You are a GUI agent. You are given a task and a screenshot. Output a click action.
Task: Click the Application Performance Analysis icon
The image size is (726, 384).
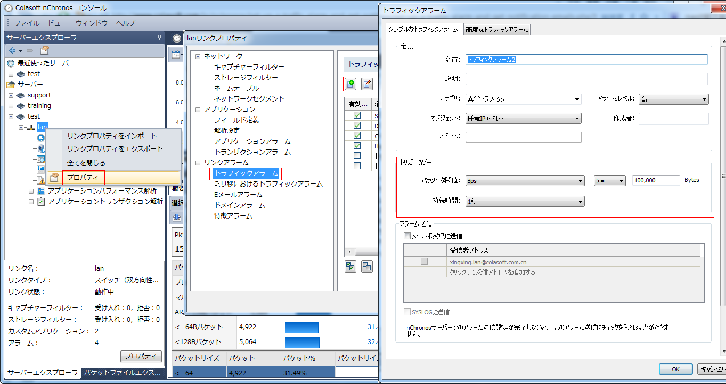[x=41, y=191]
